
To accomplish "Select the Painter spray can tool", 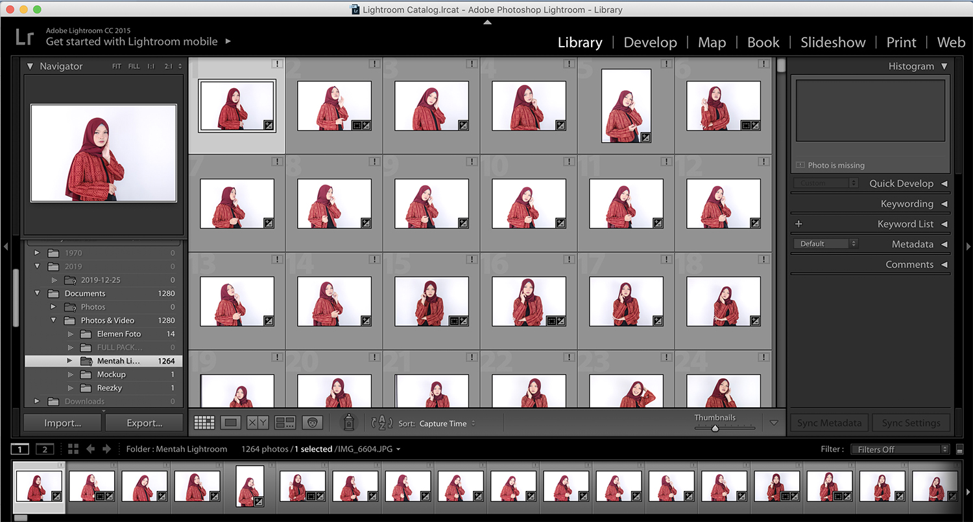I will pos(349,422).
